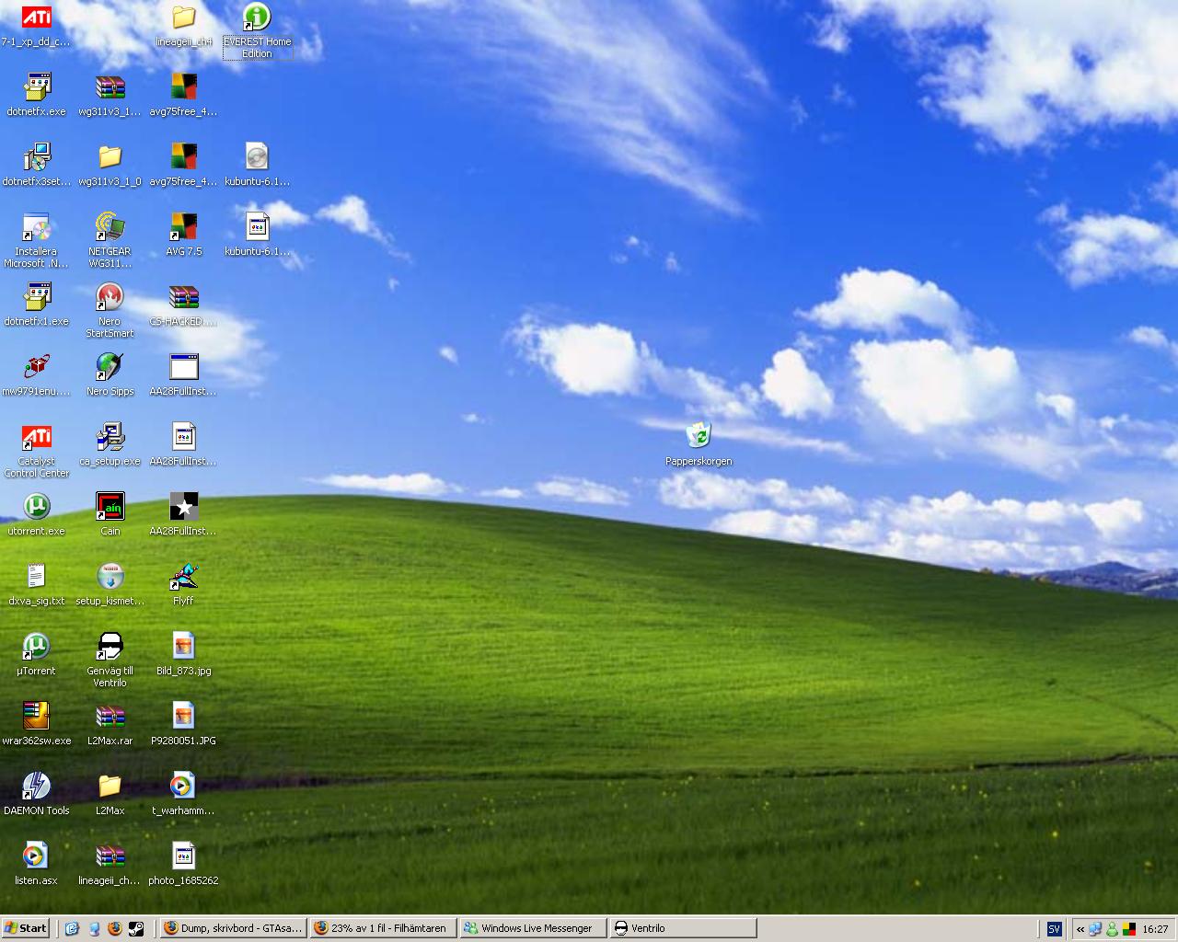The height and width of the screenshot is (942, 1178).
Task: Select the dotnetfx1.exe icon
Action: tap(37, 305)
